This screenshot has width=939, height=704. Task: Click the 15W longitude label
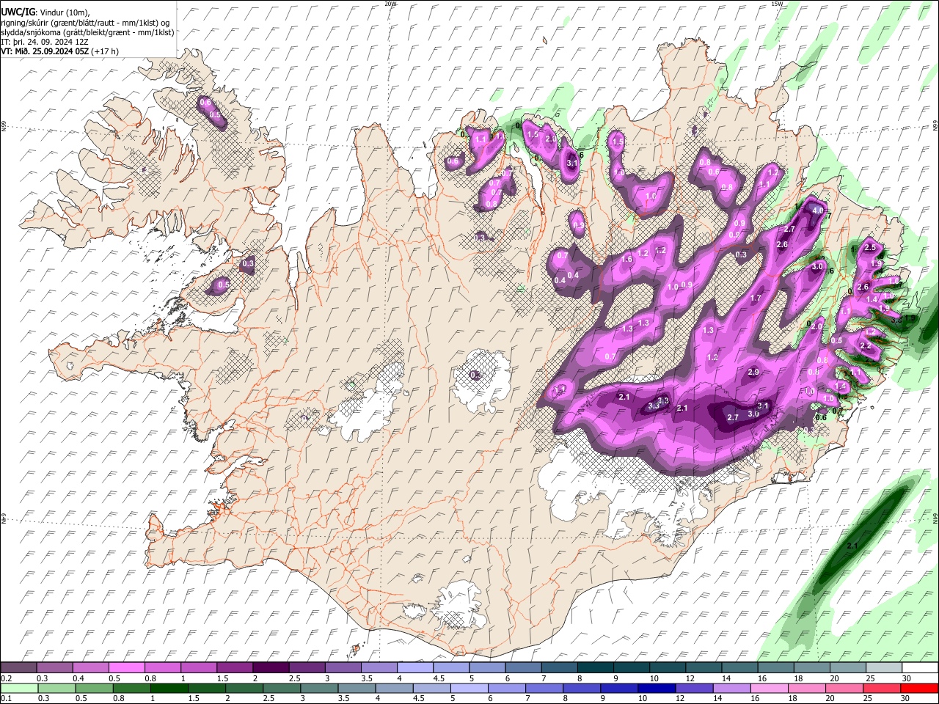click(x=777, y=4)
